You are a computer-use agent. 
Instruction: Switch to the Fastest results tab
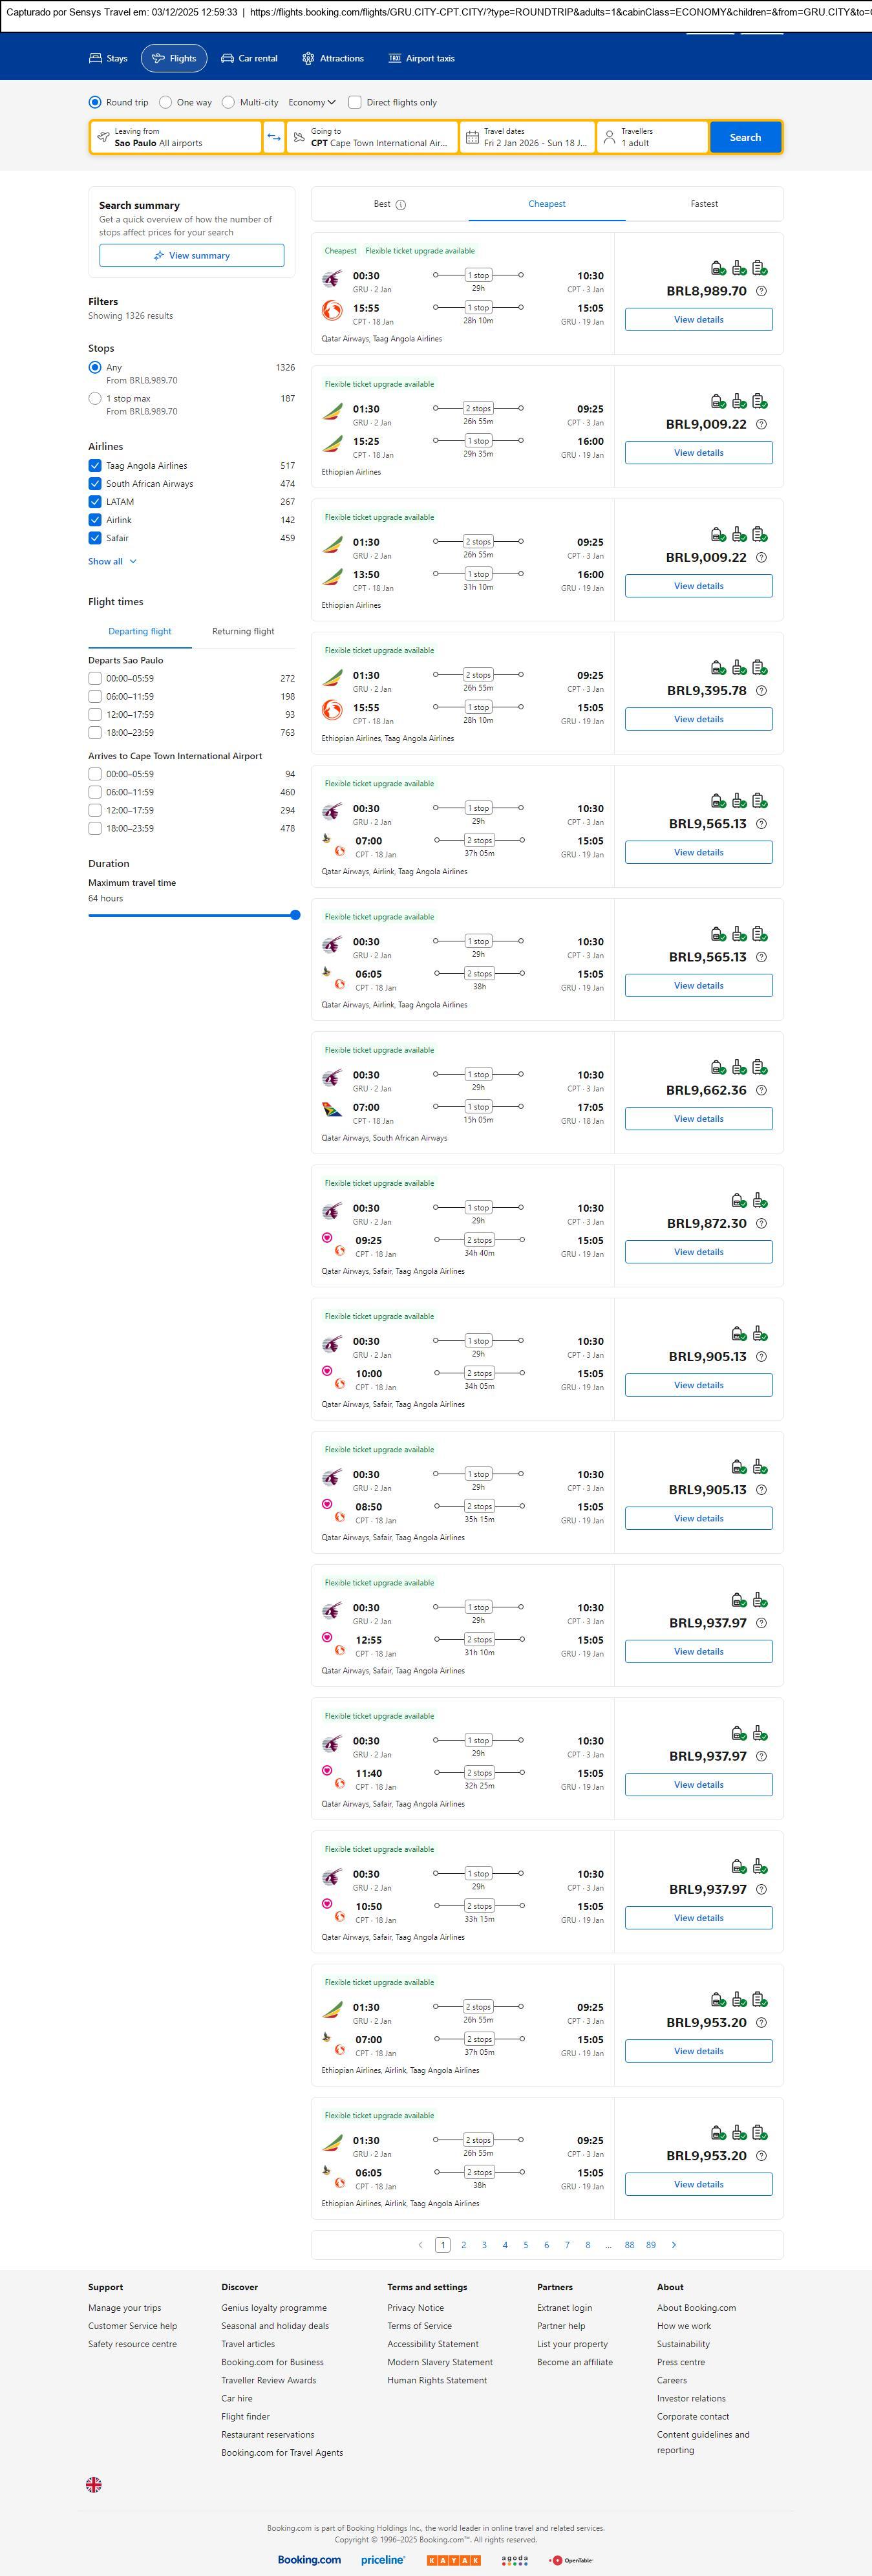(x=704, y=204)
